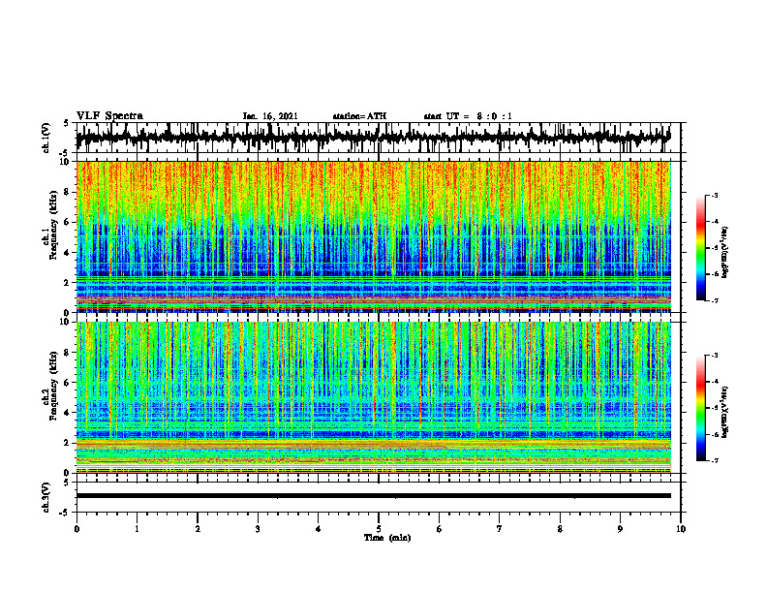This screenshot has height=593, width=767.
Task: Click ch.2 color bar label '-7'
Action: 715,460
